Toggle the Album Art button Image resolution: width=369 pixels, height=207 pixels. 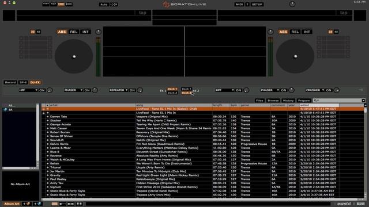tap(12, 204)
